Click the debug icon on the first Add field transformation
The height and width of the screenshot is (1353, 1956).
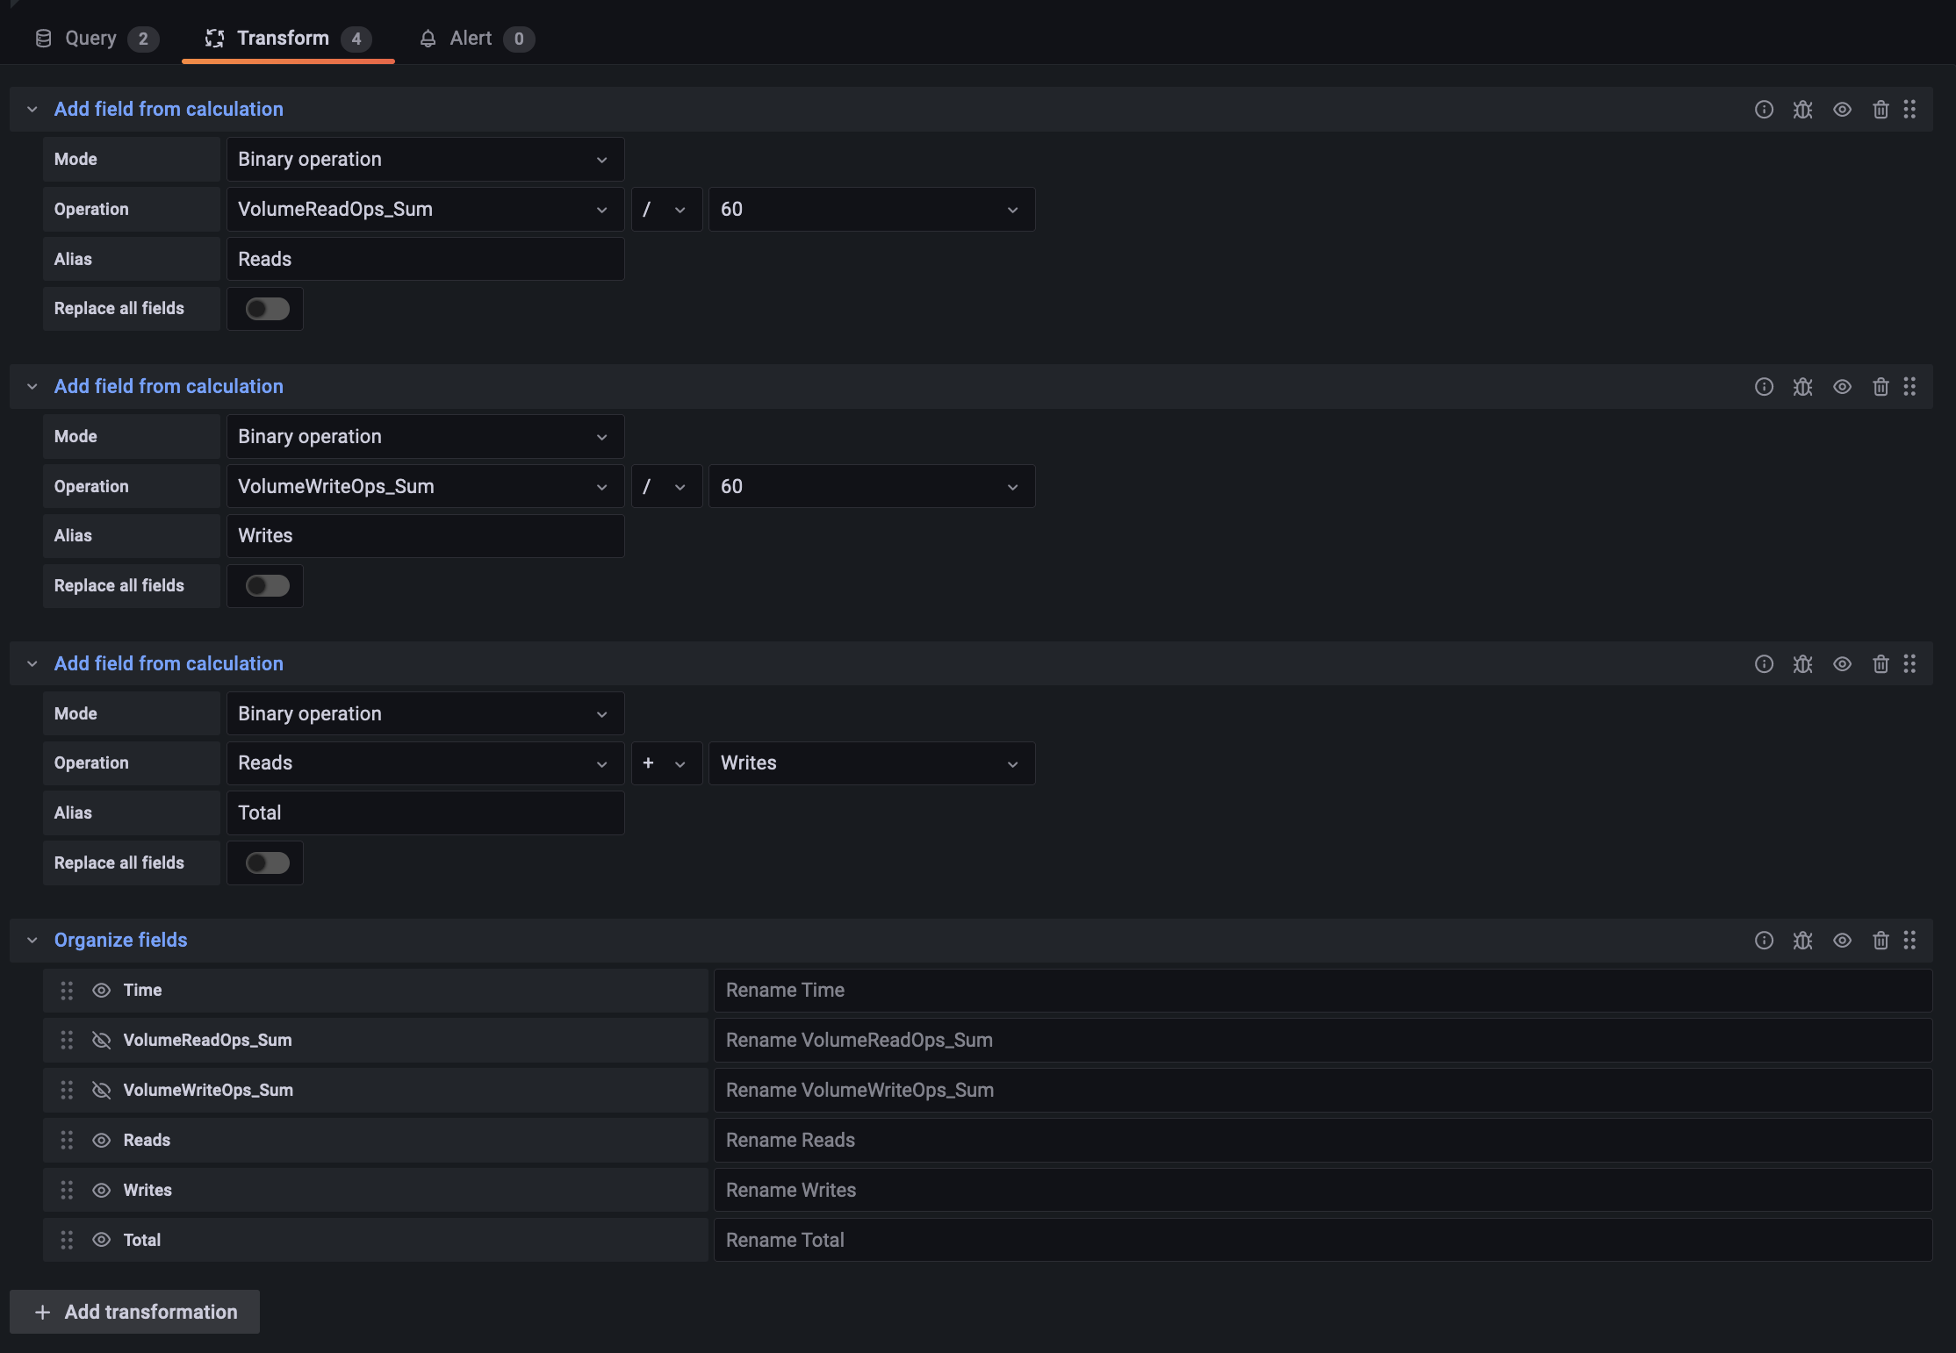(1803, 109)
